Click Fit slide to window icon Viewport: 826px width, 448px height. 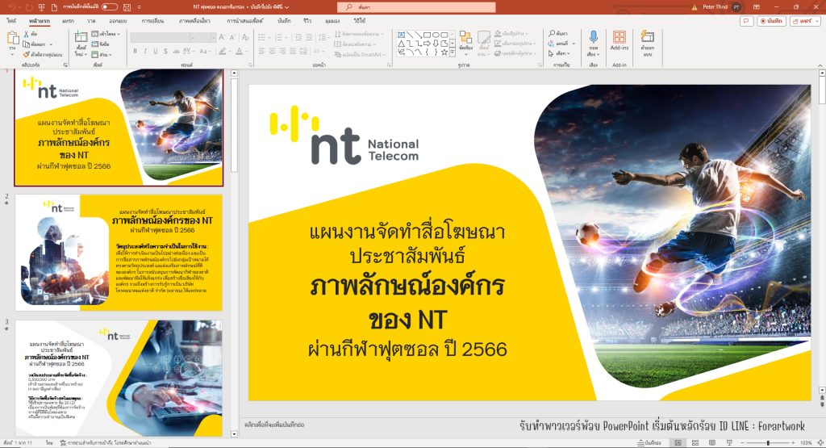(x=820, y=442)
